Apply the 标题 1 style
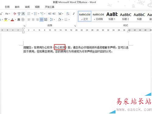Image resolution: width=152 pixels, height=114 pixels. click(x=112, y=16)
